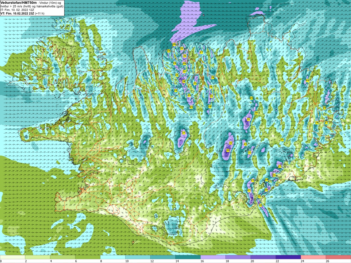Select the yellow gust label 30
The width and height of the screenshot is (351, 263).
[228, 150]
